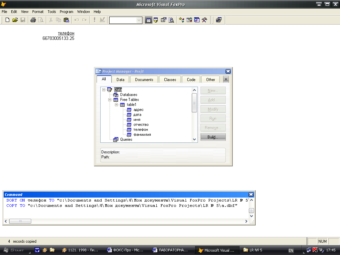Select the адрес field in table1

click(138, 110)
